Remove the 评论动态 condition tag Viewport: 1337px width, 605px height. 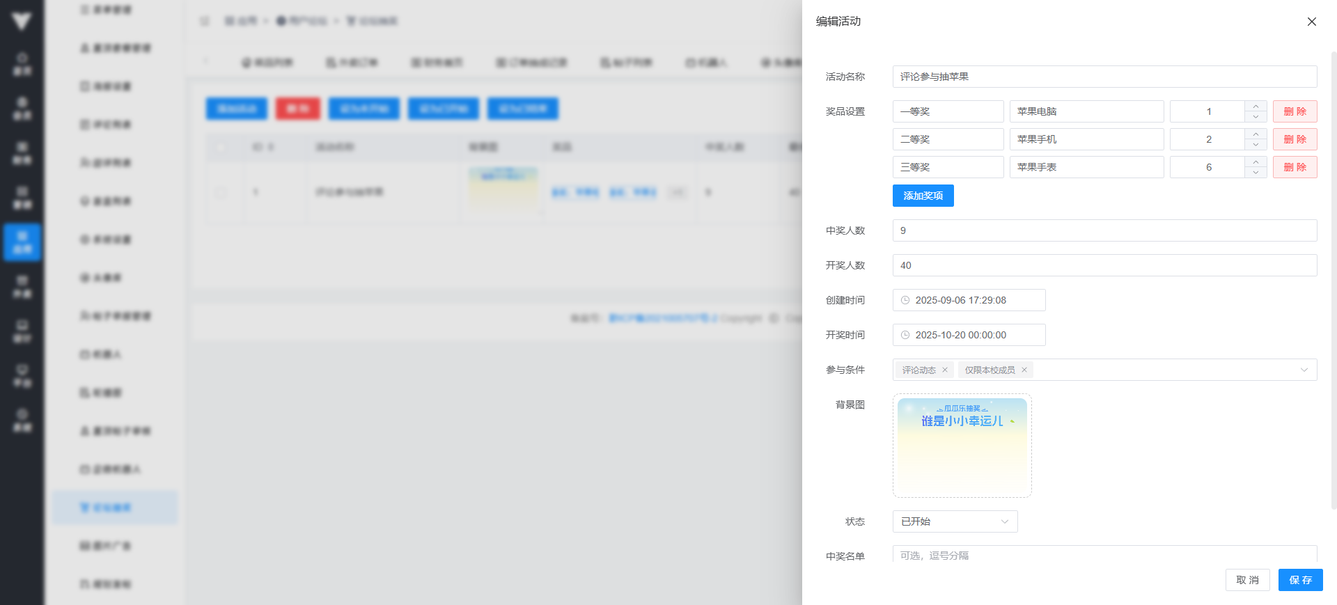945,370
